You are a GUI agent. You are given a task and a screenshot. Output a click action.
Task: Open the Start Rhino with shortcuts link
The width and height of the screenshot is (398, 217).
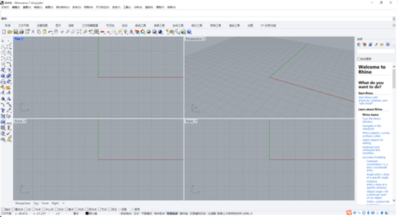click(373, 100)
